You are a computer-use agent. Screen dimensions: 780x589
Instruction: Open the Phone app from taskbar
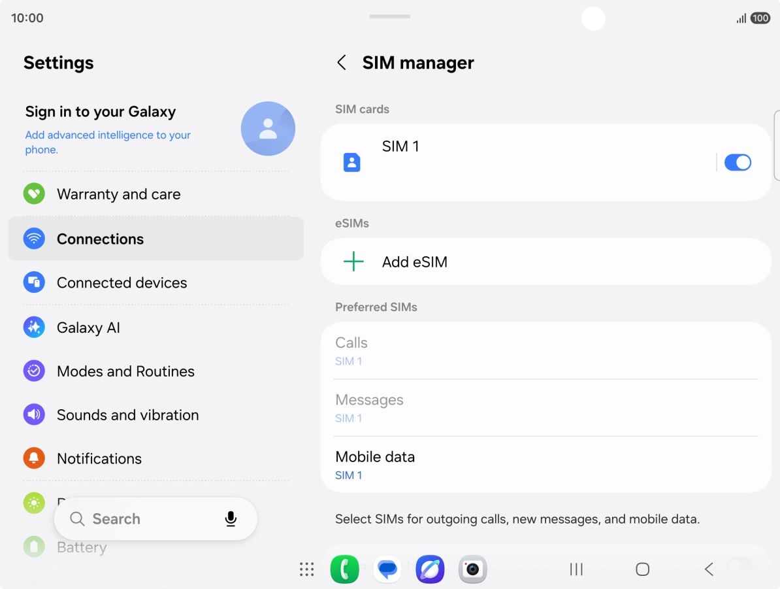point(345,569)
